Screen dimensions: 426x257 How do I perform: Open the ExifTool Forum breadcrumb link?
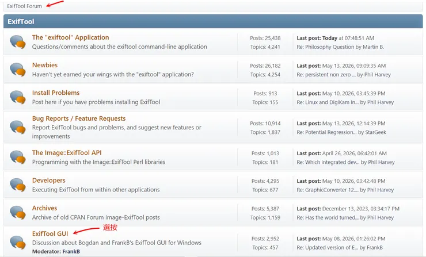coord(24,6)
